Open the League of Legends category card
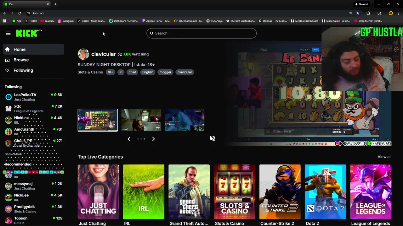Image resolution: width=403 pixels, height=226 pixels. [371, 192]
